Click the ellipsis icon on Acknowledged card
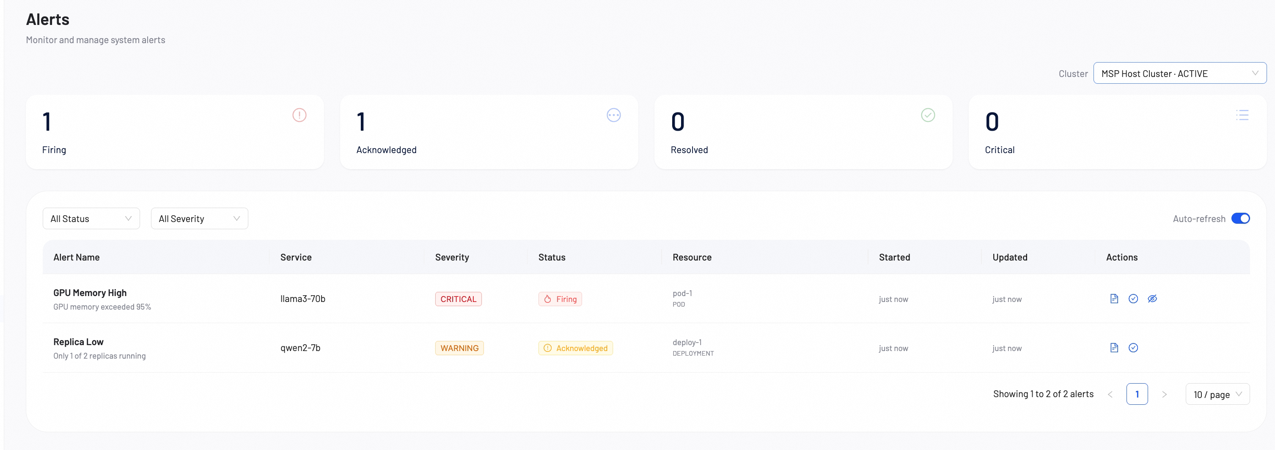Image resolution: width=1275 pixels, height=450 pixels. pyautogui.click(x=614, y=115)
